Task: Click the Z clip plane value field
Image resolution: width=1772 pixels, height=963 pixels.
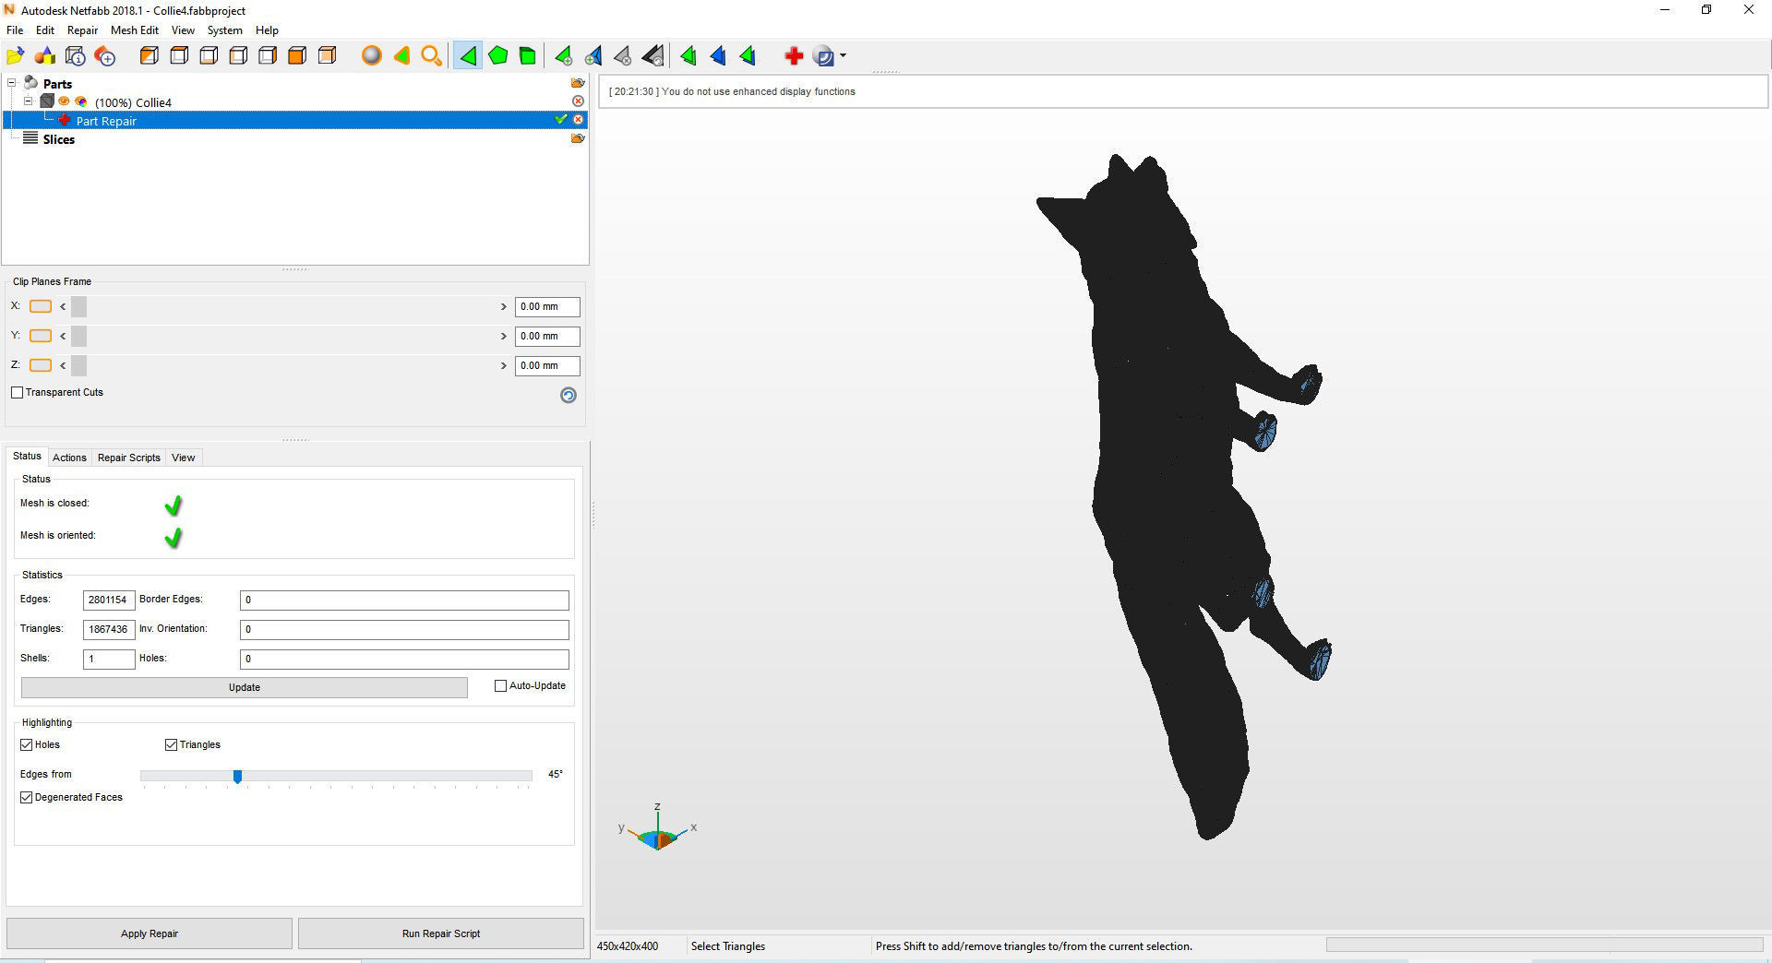Action: (547, 365)
